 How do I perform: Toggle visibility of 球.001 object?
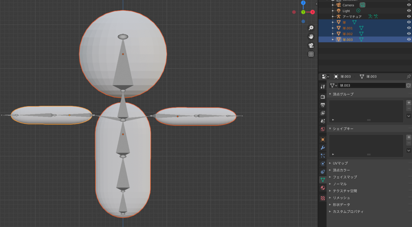point(409,28)
